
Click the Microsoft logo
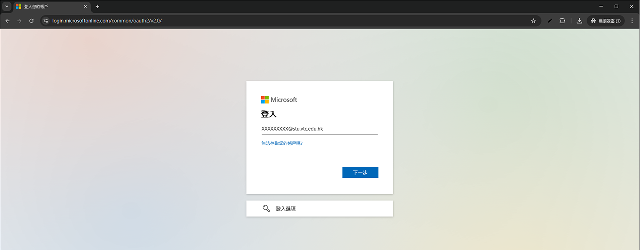279,100
